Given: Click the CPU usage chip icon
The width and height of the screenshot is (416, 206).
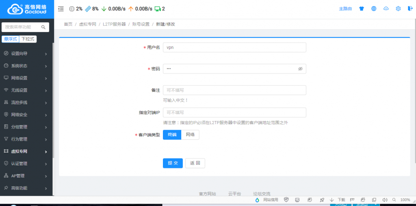Looking at the screenshot, I should 71,9.
